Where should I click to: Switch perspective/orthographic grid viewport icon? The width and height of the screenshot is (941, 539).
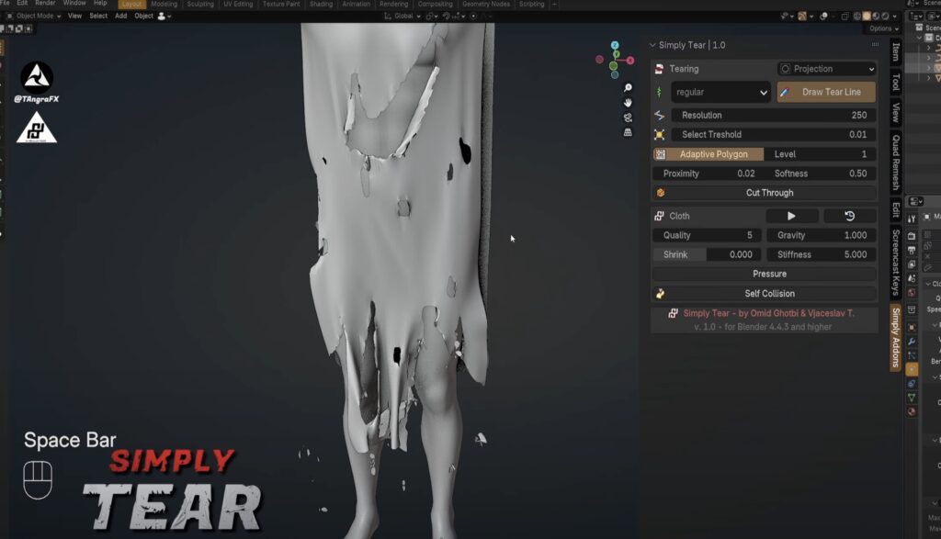click(x=628, y=132)
